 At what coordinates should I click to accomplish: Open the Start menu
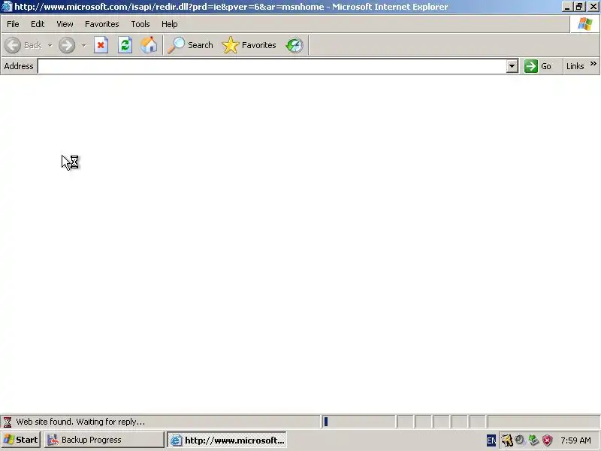pyautogui.click(x=21, y=440)
